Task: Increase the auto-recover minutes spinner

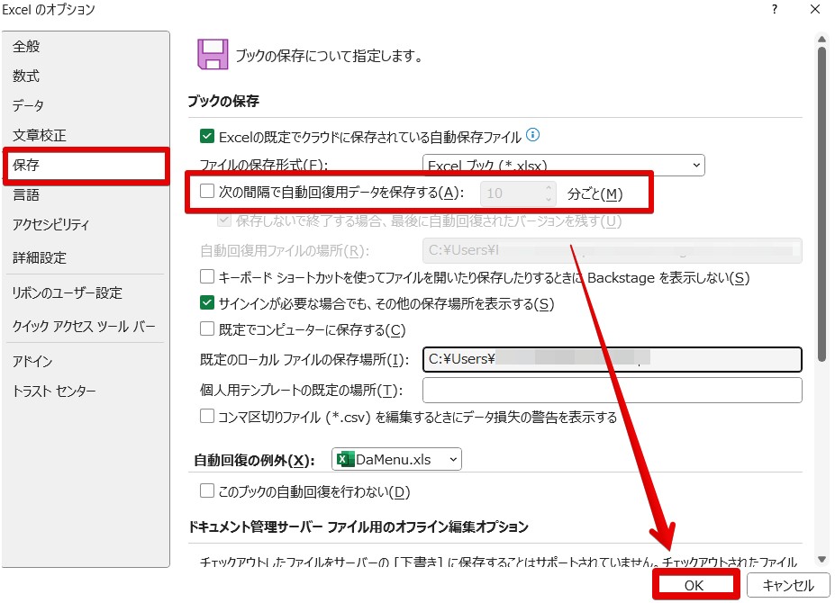Action: [x=549, y=187]
